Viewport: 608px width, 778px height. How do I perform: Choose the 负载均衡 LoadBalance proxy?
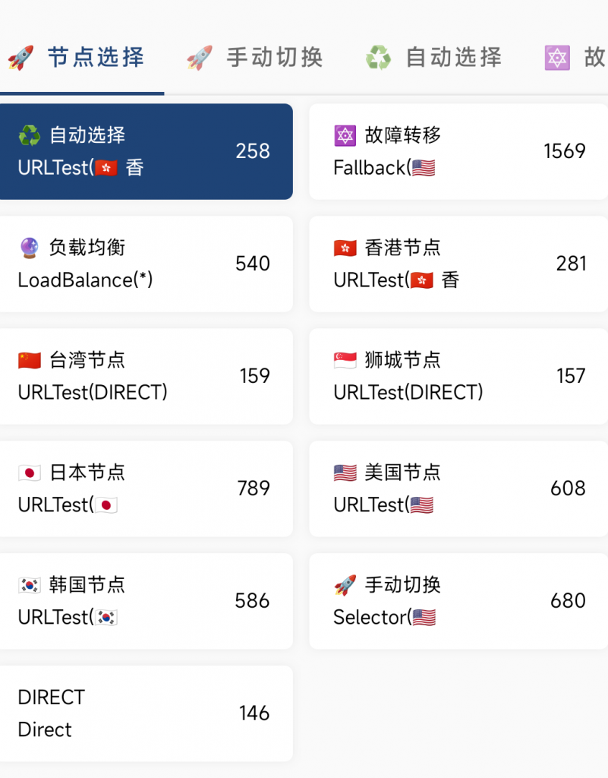pyautogui.click(x=146, y=264)
